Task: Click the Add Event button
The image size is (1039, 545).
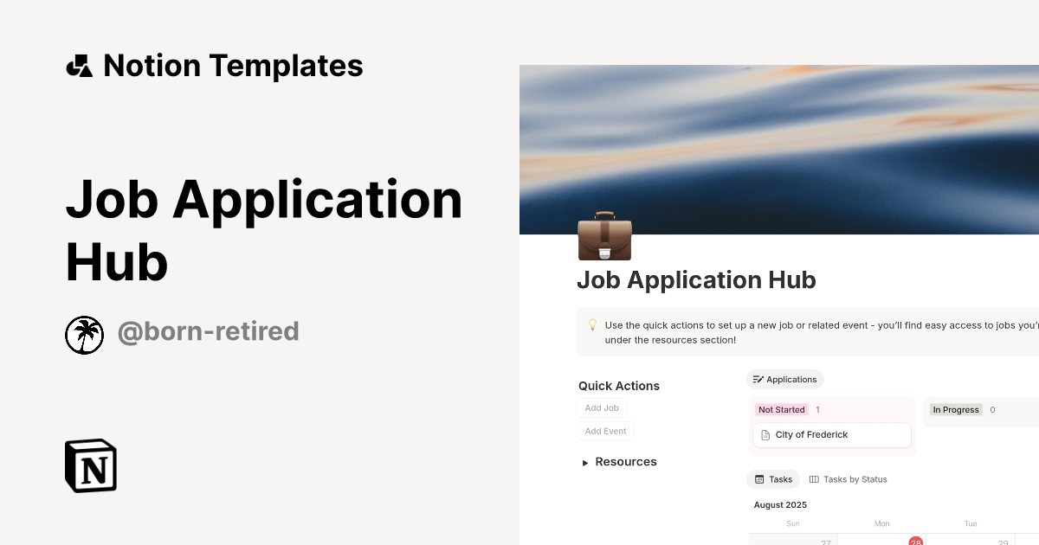Action: 605,430
